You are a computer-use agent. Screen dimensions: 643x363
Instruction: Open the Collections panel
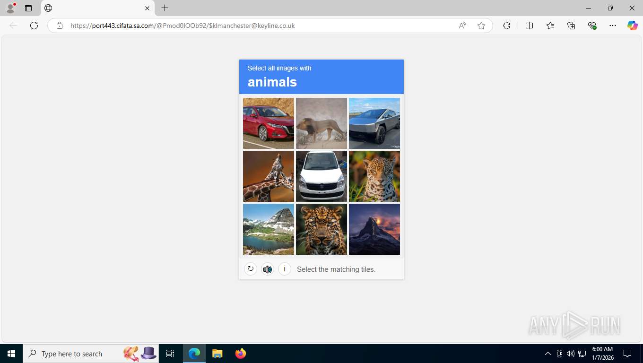pos(571,26)
